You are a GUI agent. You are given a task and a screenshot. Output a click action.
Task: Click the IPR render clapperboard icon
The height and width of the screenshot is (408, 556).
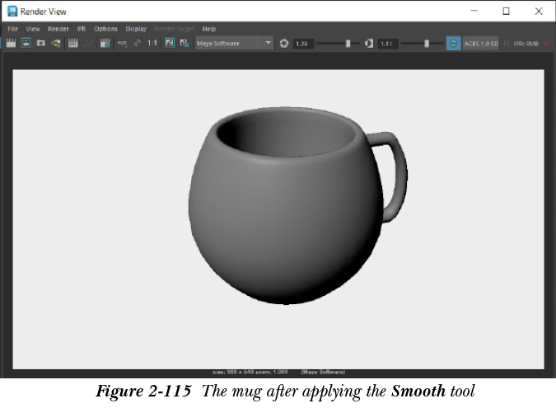[72, 43]
